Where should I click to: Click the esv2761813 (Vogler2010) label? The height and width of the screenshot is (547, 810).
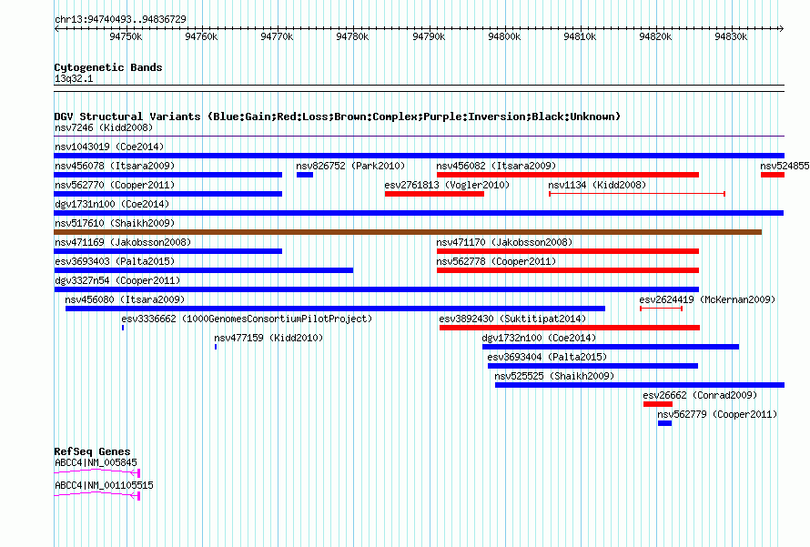coord(447,185)
